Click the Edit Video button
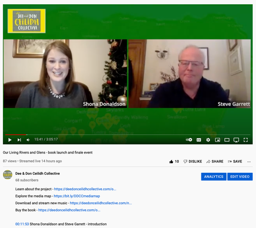The height and width of the screenshot is (228, 256). pos(240,177)
